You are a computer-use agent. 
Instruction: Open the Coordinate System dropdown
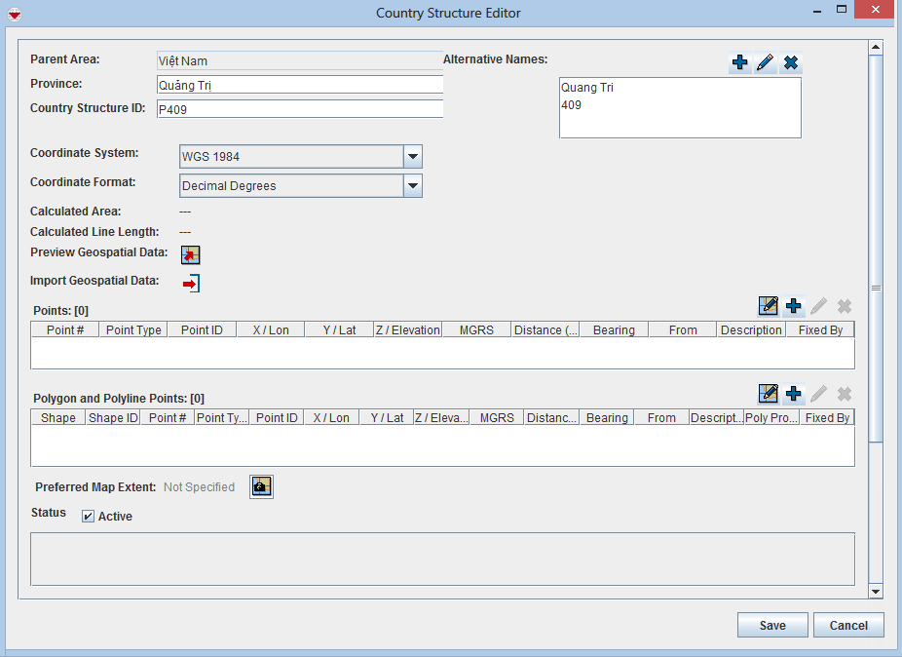(412, 157)
